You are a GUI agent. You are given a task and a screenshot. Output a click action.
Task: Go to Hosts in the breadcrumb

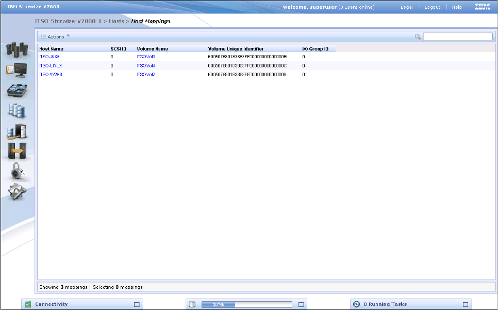click(x=116, y=21)
